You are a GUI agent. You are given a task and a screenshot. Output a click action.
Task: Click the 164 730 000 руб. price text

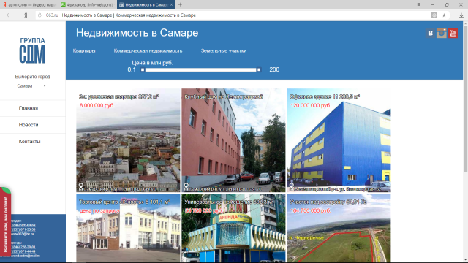311,210
